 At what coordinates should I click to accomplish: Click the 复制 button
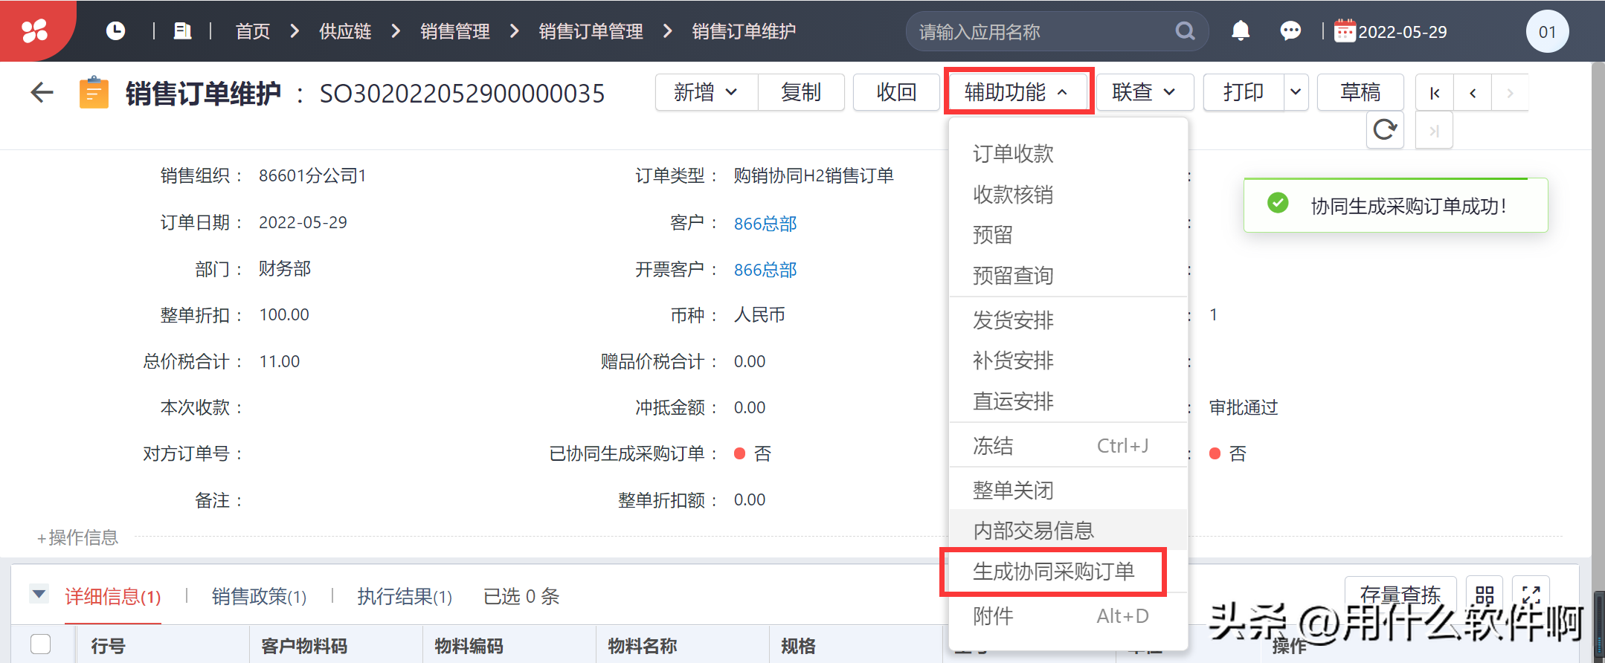(801, 92)
